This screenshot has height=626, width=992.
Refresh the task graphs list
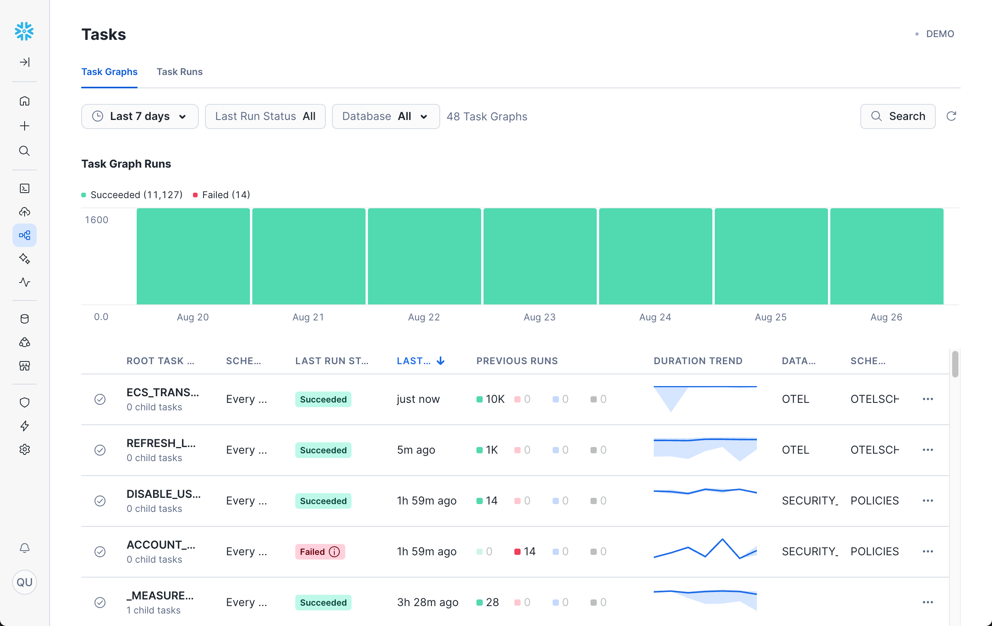point(952,116)
